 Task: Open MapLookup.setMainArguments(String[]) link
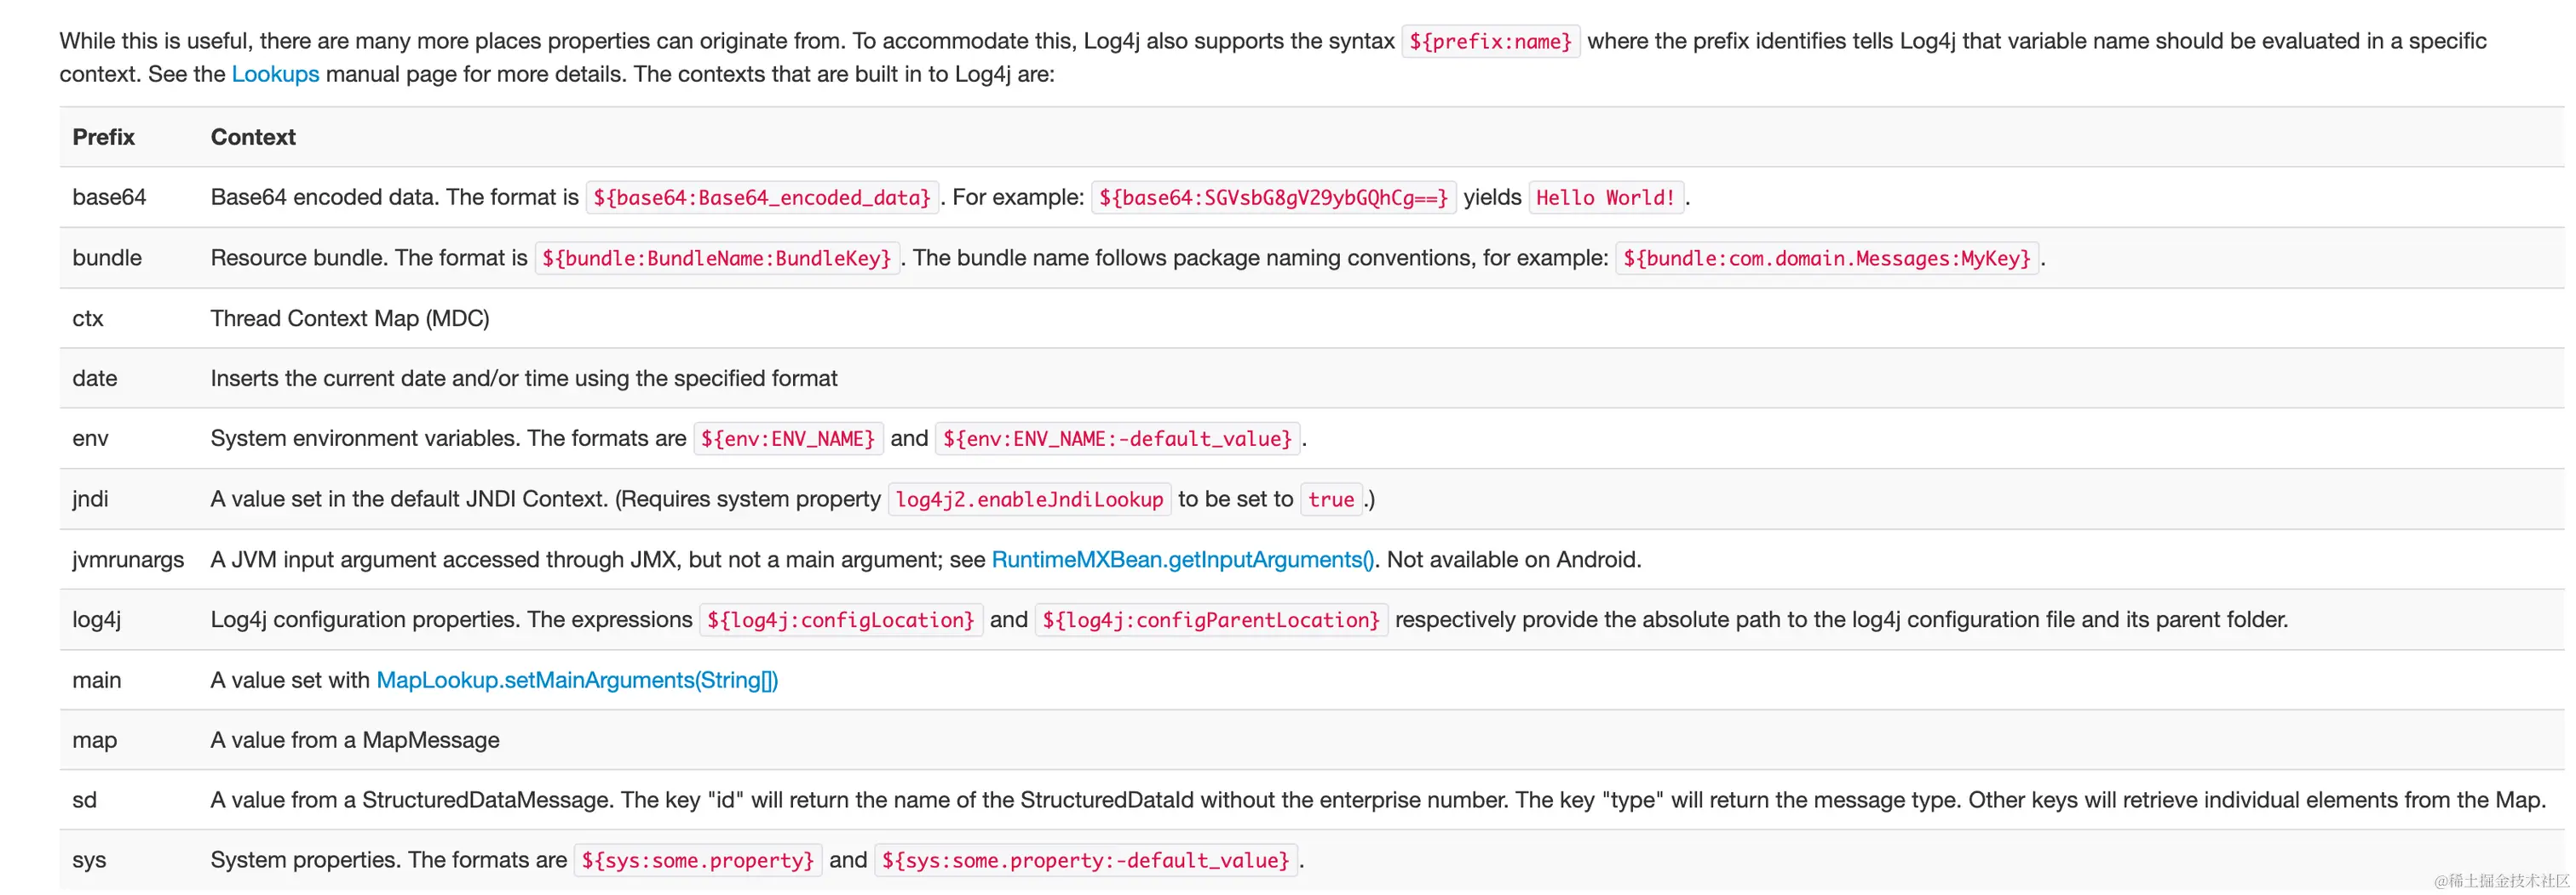[577, 681]
